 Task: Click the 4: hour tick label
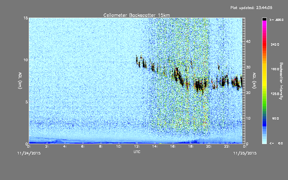(65, 147)
